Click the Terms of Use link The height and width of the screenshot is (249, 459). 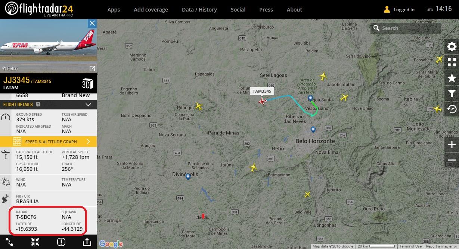pos(410,246)
